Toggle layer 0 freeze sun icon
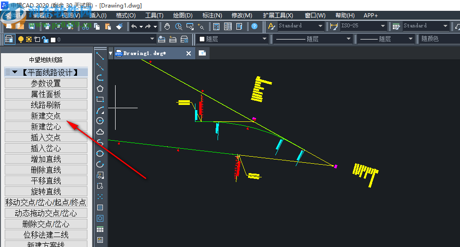 coord(29,40)
